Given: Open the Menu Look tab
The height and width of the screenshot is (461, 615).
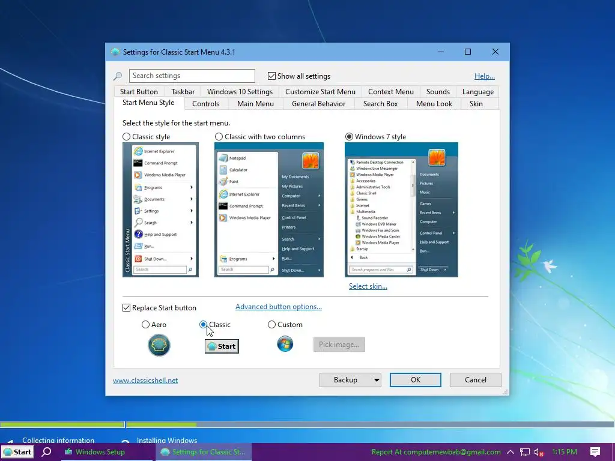Looking at the screenshot, I should (434, 104).
